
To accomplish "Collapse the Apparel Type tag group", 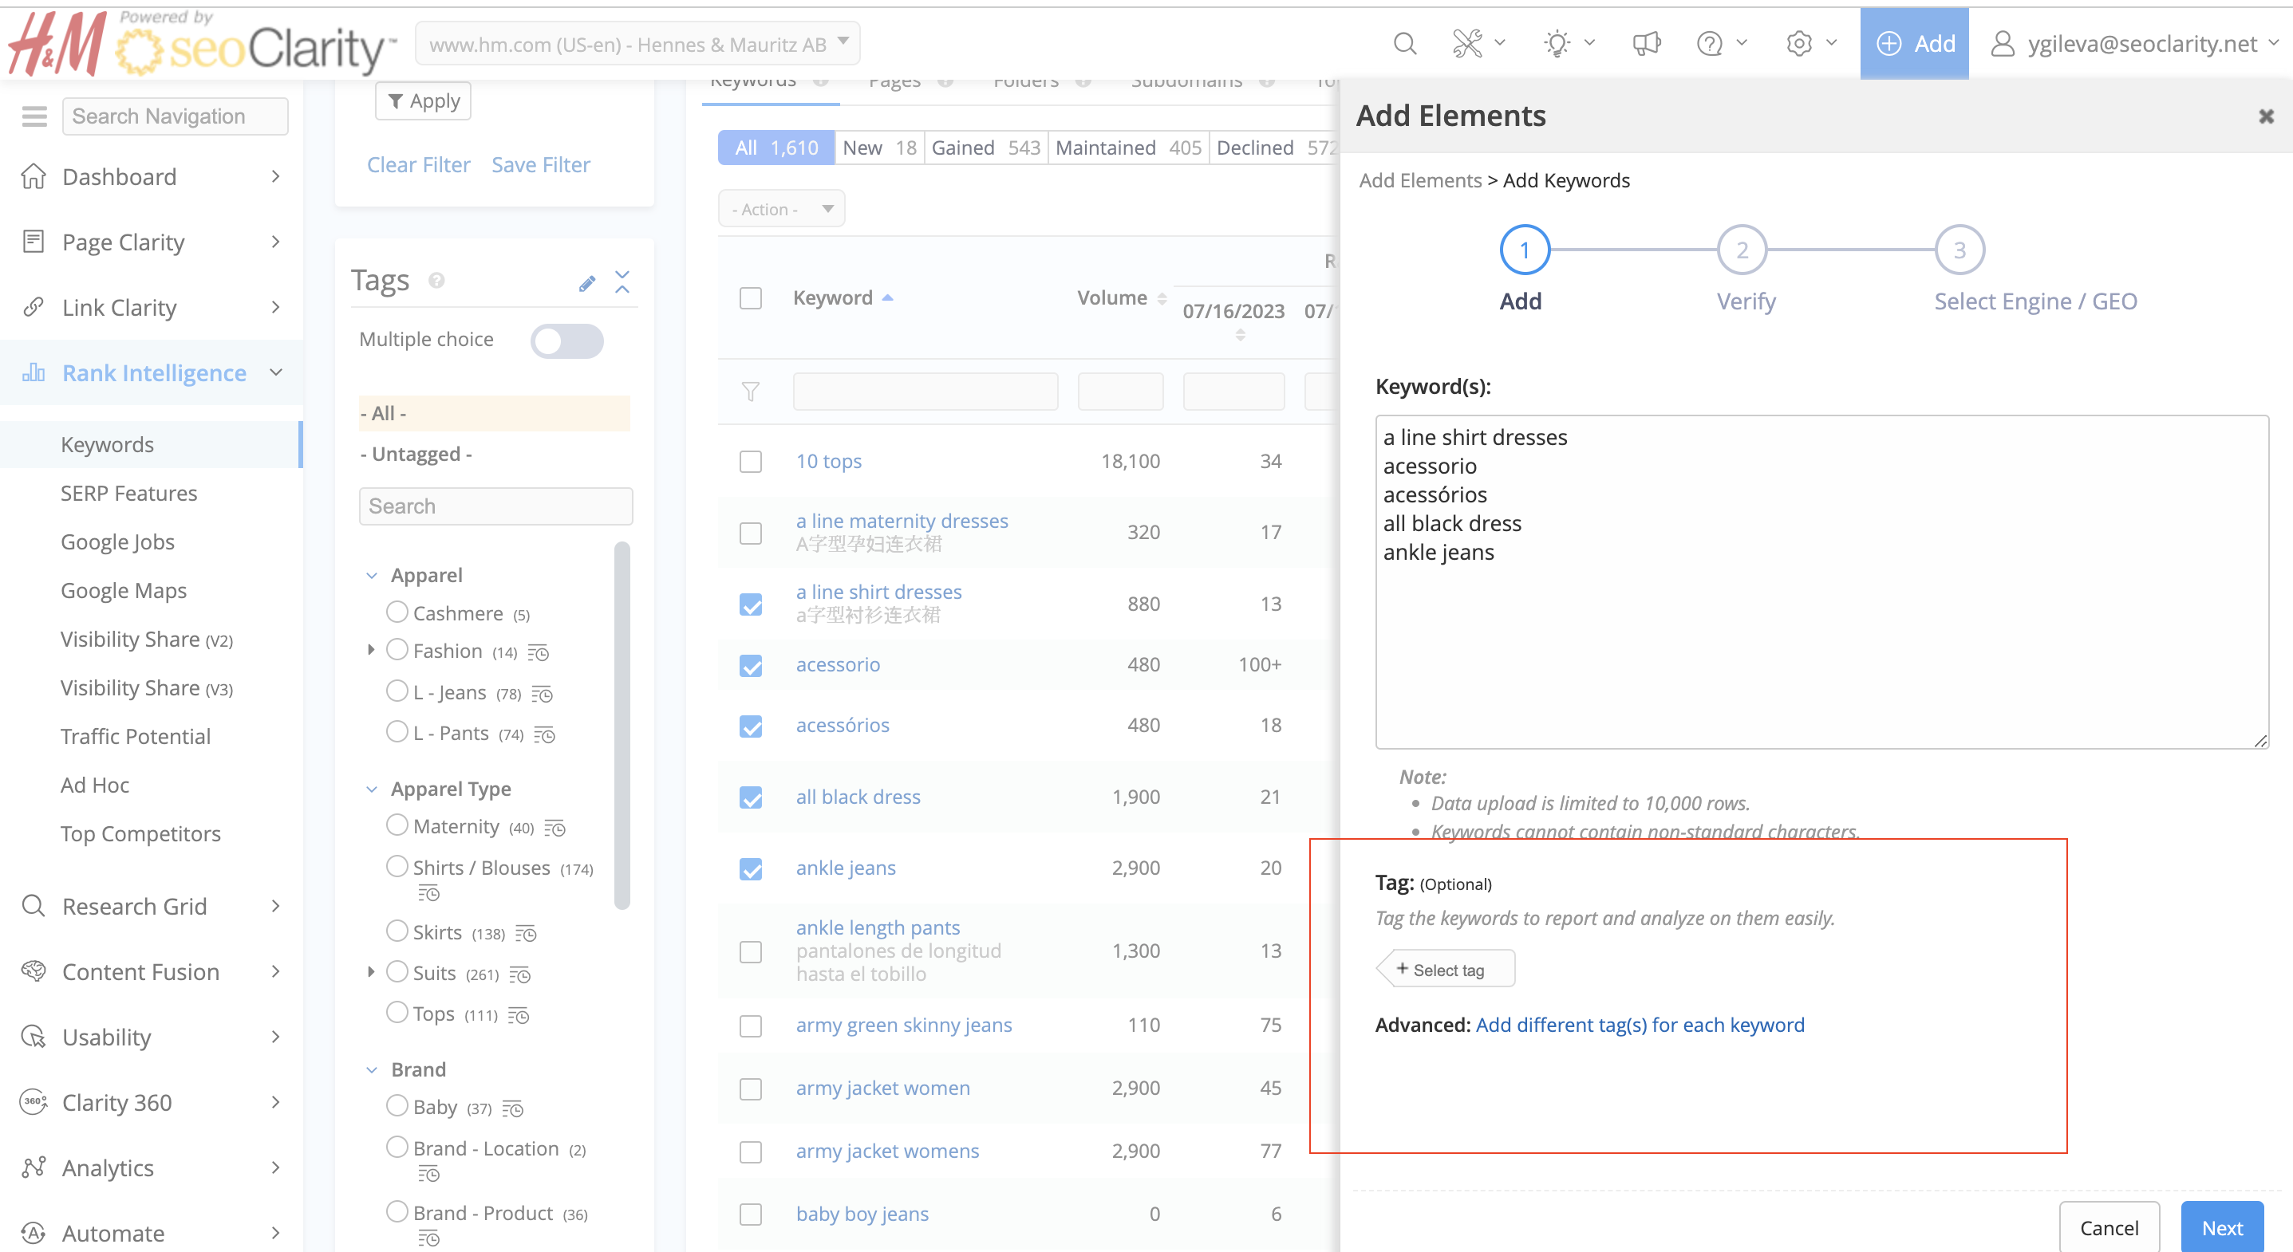I will [x=372, y=789].
